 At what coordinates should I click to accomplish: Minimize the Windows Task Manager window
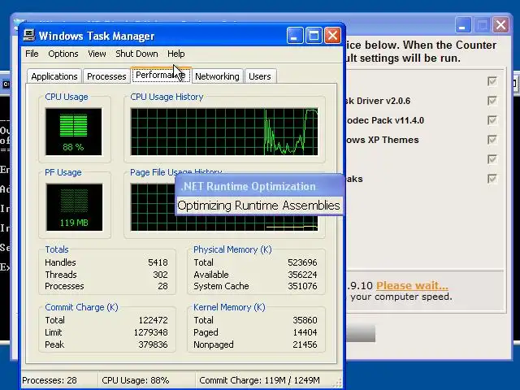(x=295, y=36)
